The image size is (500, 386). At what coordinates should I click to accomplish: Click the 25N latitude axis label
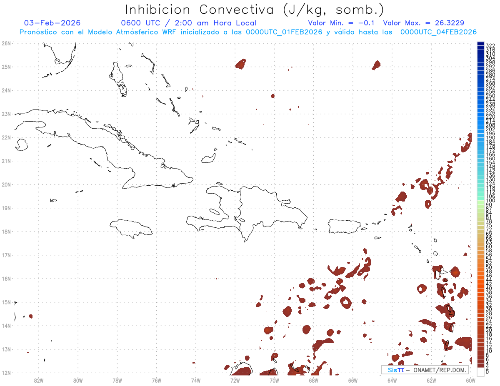7,67
